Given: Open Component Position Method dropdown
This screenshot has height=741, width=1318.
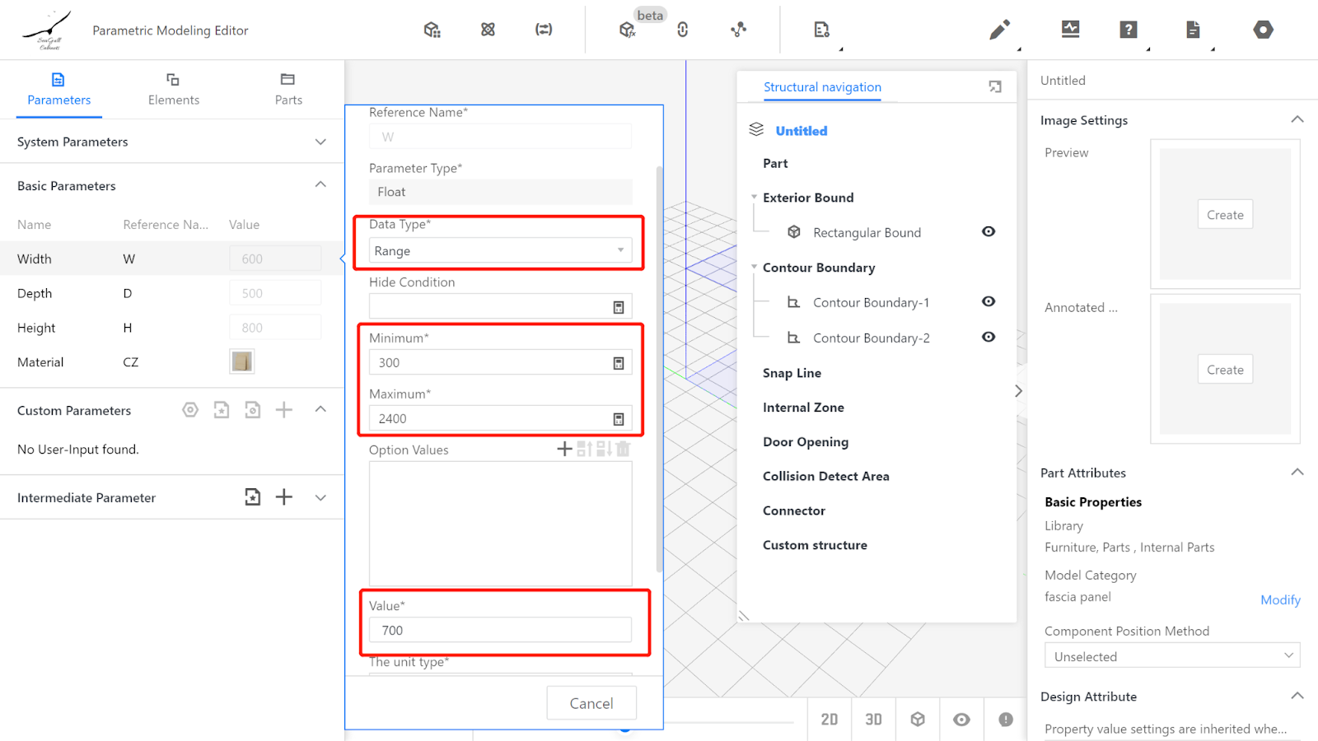Looking at the screenshot, I should click(1171, 656).
